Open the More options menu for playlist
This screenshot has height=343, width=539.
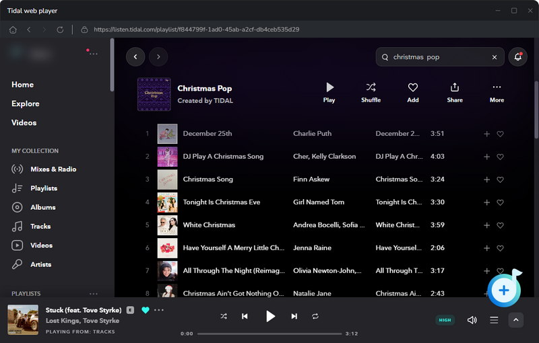[497, 93]
